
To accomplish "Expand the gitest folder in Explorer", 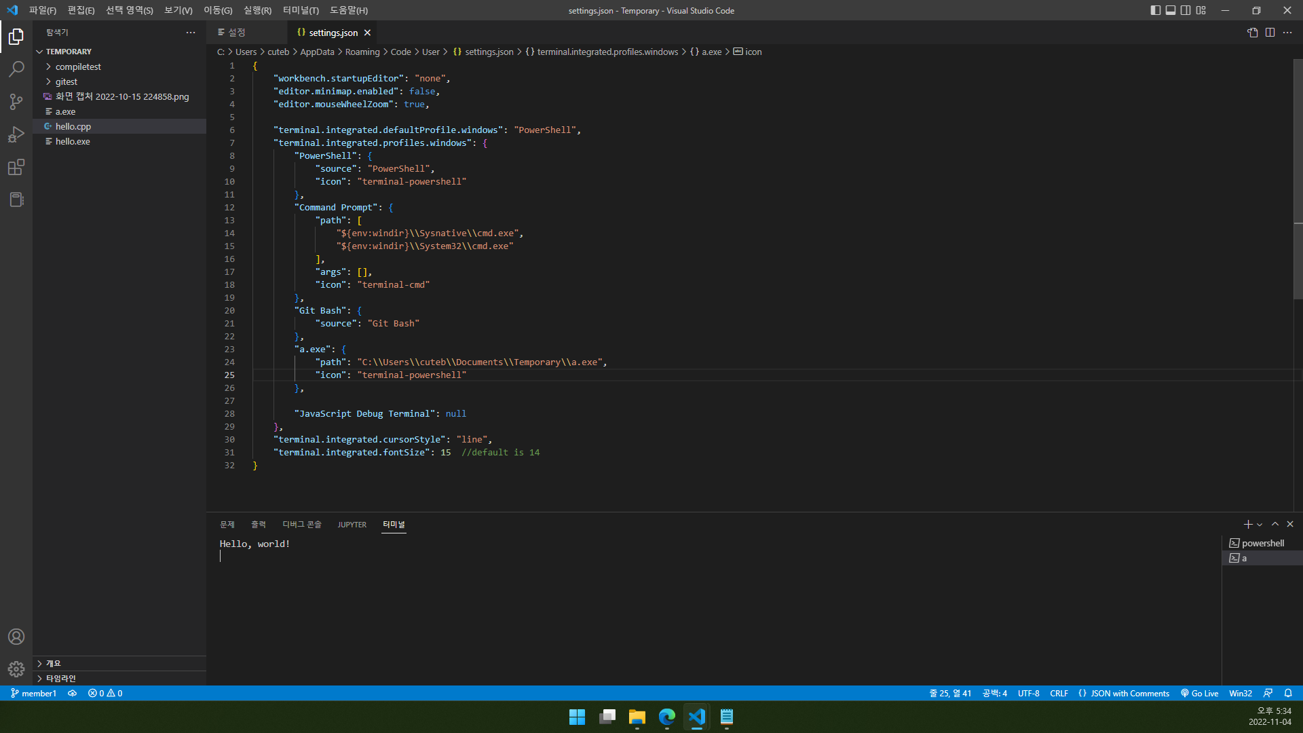I will [67, 81].
